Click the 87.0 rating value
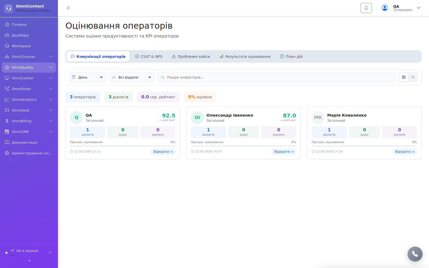 tap(290, 116)
